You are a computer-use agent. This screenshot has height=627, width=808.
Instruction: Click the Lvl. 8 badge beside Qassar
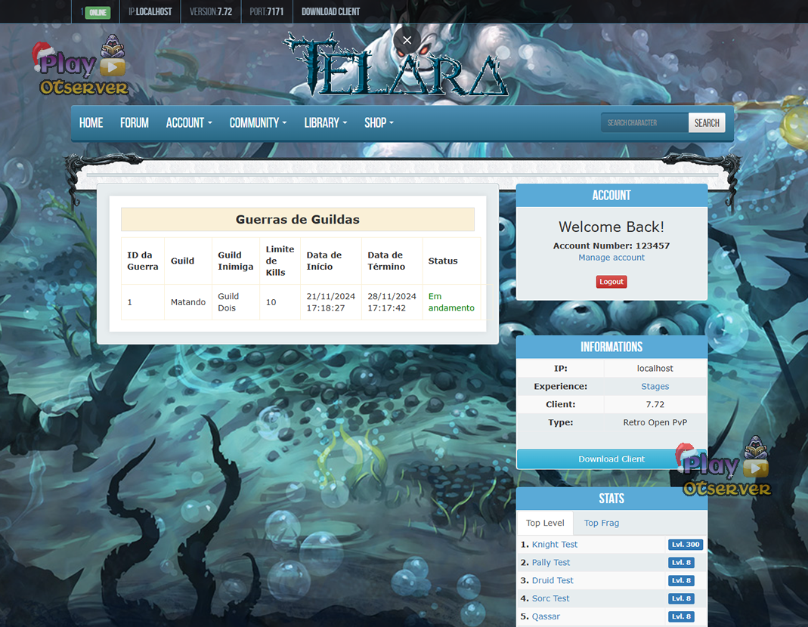pyautogui.click(x=681, y=616)
